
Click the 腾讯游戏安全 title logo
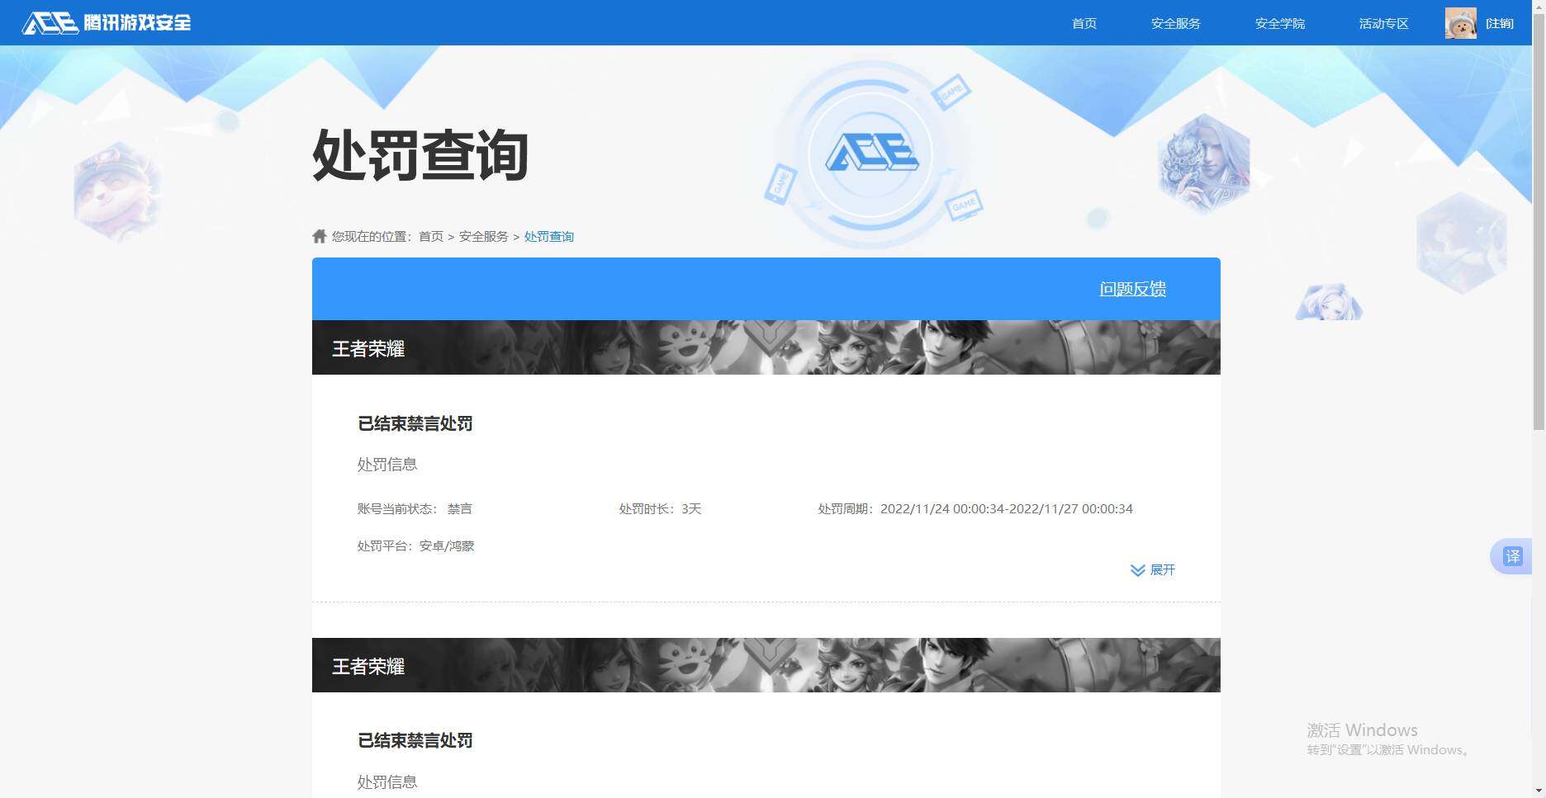(x=135, y=23)
